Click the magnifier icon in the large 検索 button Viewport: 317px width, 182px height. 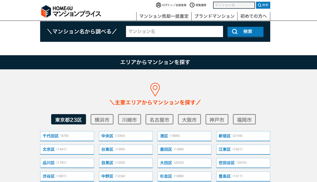point(235,32)
